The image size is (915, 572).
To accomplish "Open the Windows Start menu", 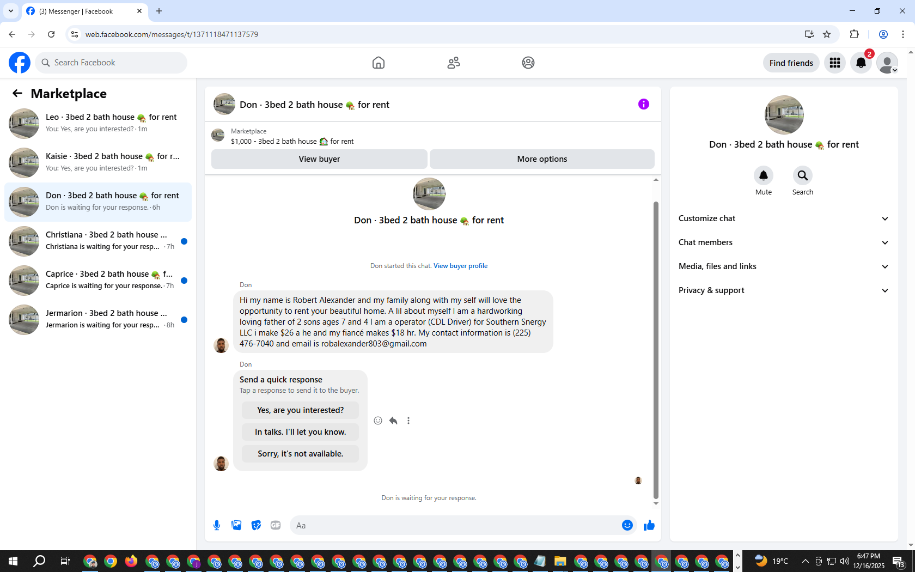I will [13, 561].
